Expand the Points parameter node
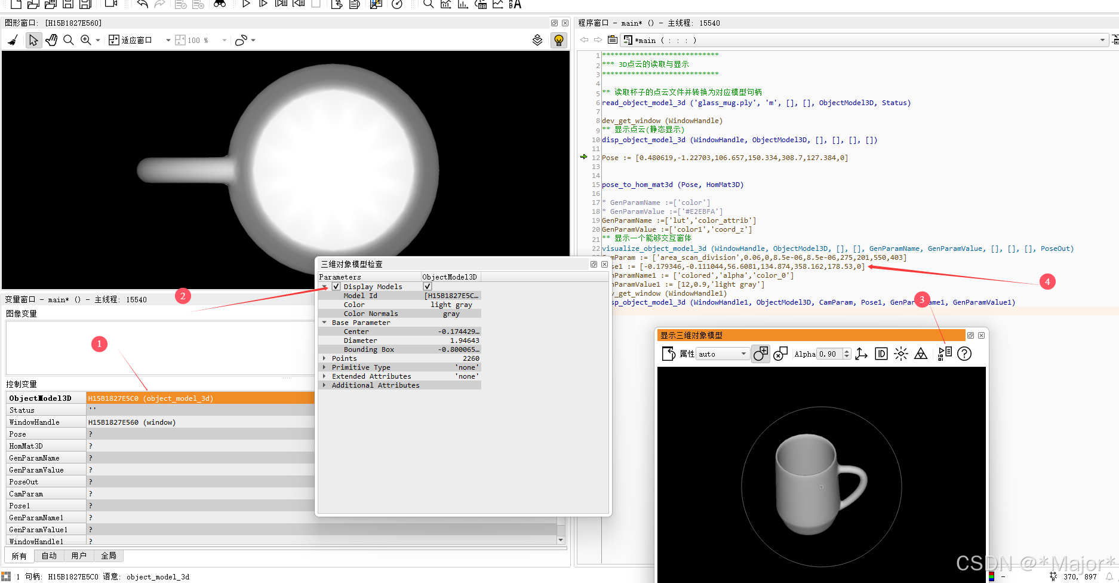1119x583 pixels. [x=324, y=358]
